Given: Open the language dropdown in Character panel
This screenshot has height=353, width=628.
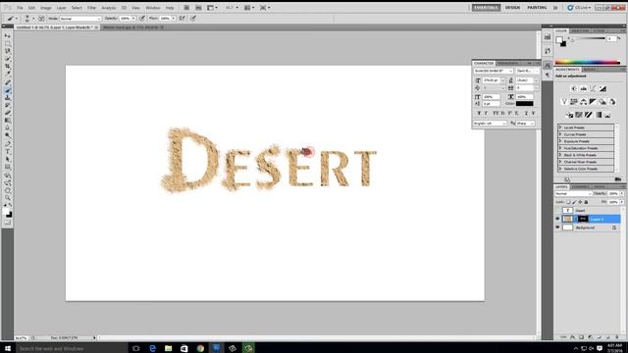Looking at the screenshot, I should point(490,124).
